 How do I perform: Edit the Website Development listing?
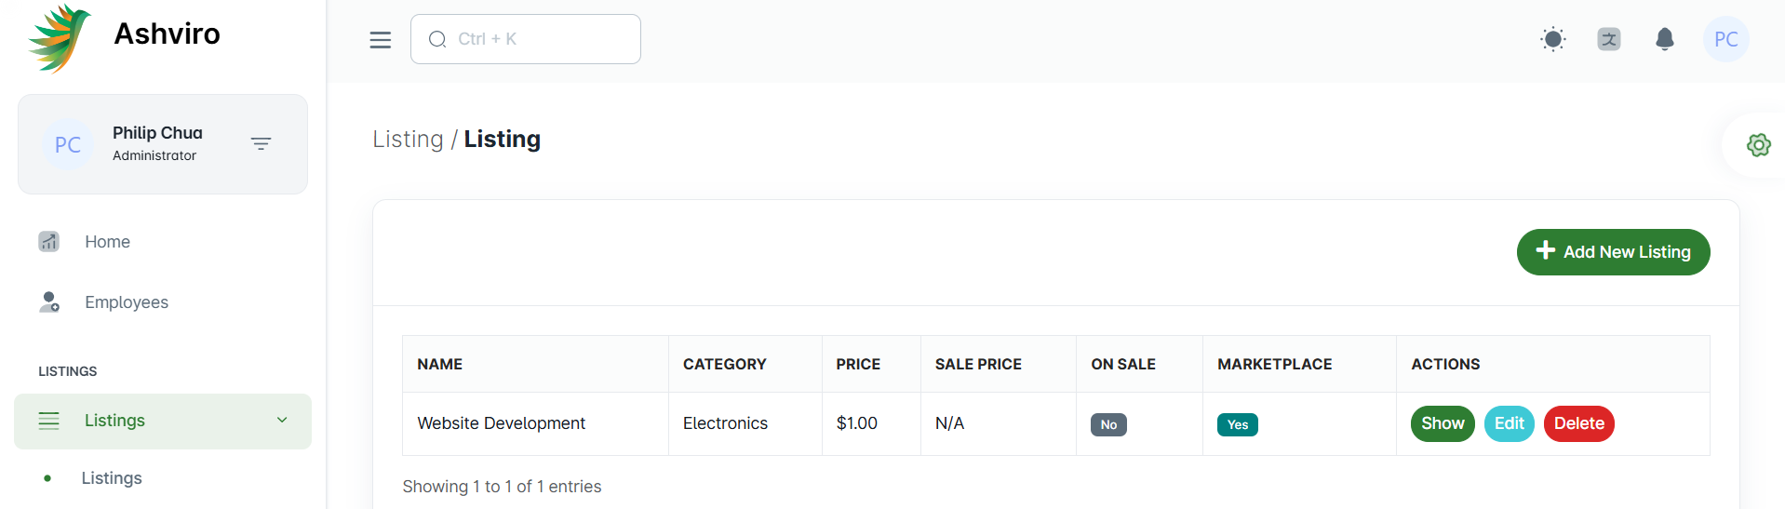pyautogui.click(x=1509, y=424)
